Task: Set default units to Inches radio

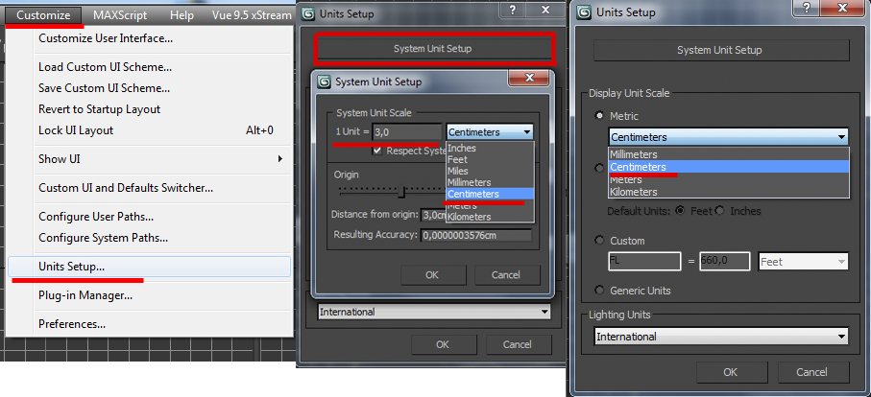Action: click(x=720, y=211)
